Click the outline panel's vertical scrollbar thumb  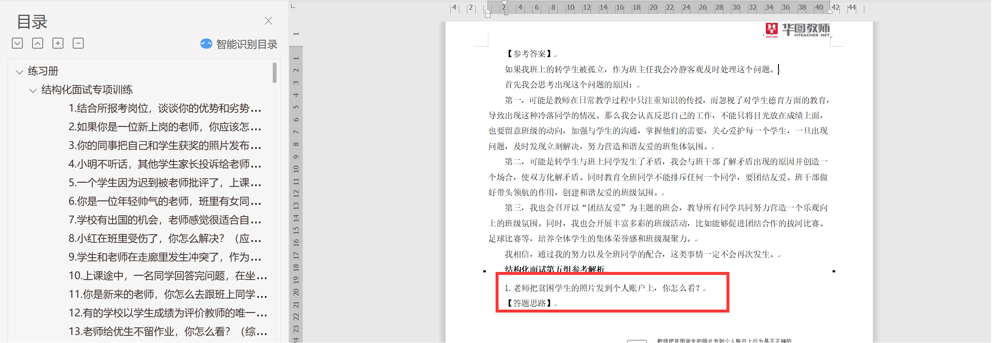tap(274, 73)
